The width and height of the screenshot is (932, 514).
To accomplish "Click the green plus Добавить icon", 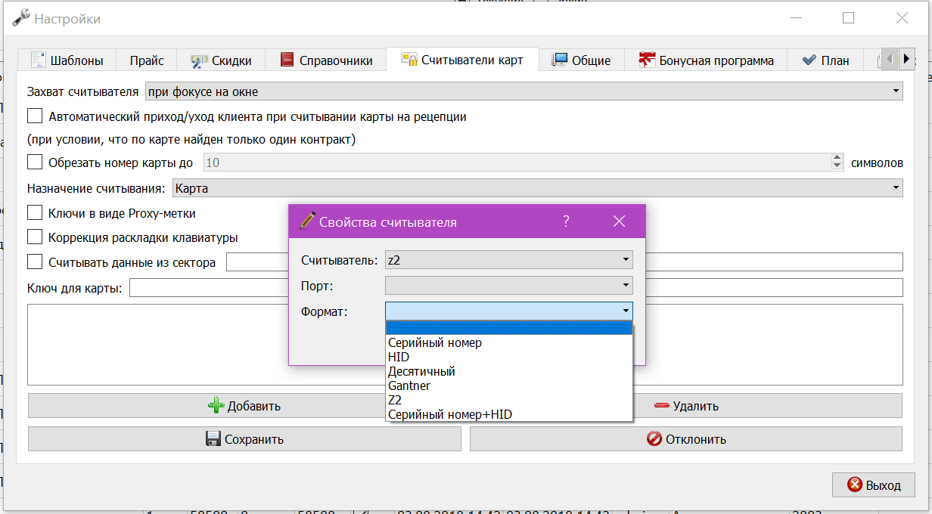I will [216, 406].
